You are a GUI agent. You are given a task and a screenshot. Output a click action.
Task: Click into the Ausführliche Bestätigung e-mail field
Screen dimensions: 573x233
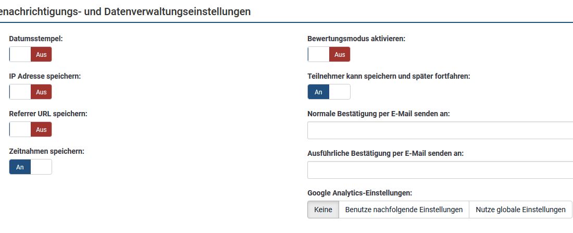point(440,170)
